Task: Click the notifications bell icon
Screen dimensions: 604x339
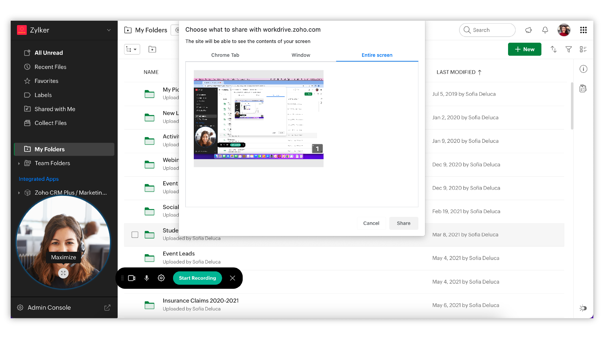Action: coord(545,30)
